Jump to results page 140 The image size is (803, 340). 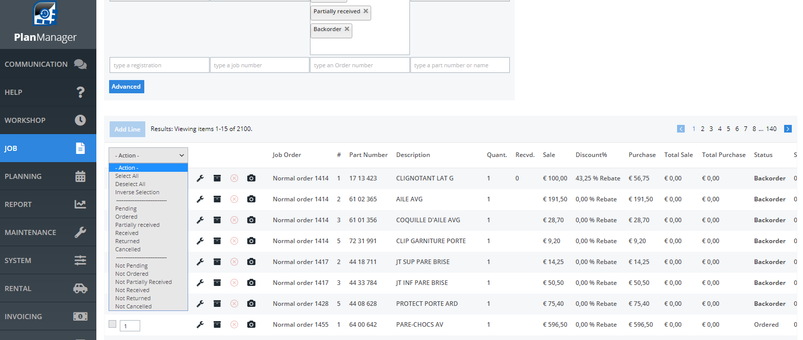771,129
